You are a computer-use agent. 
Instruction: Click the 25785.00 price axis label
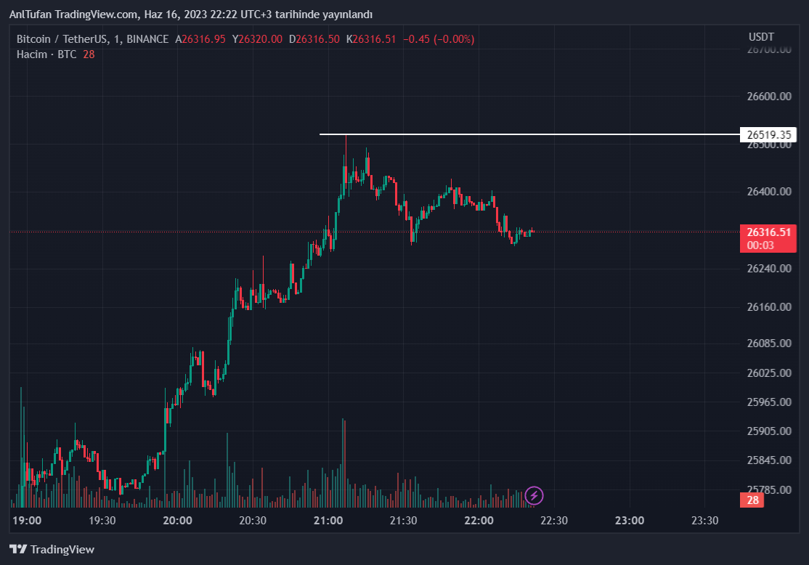click(x=768, y=489)
